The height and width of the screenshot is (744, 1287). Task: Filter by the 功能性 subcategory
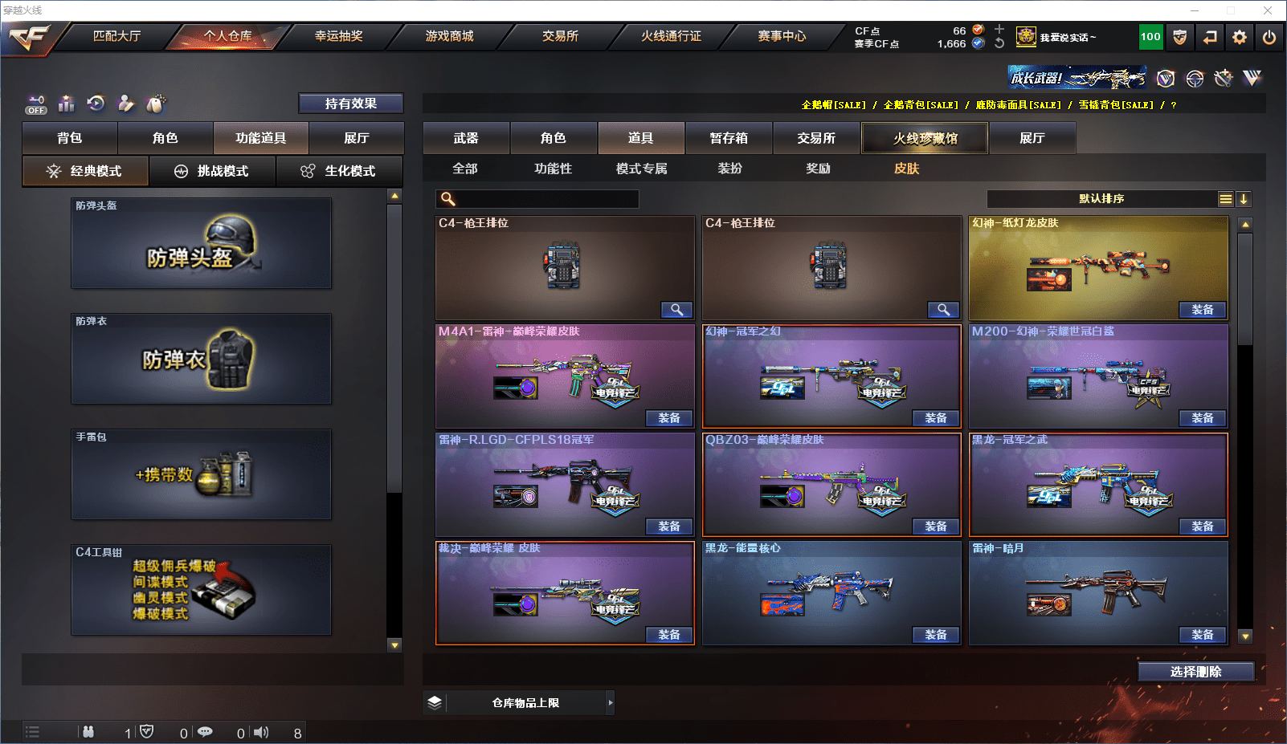[x=554, y=169]
